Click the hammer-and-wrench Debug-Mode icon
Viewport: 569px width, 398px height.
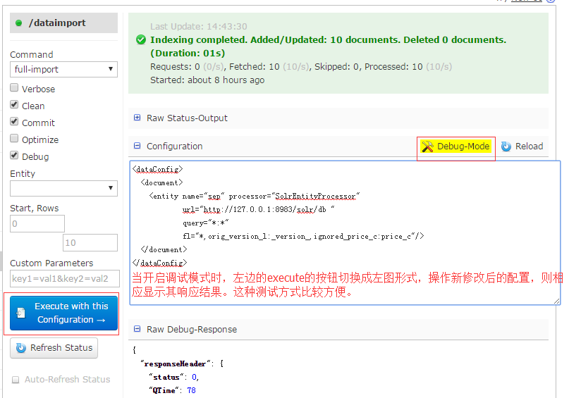[x=427, y=146]
